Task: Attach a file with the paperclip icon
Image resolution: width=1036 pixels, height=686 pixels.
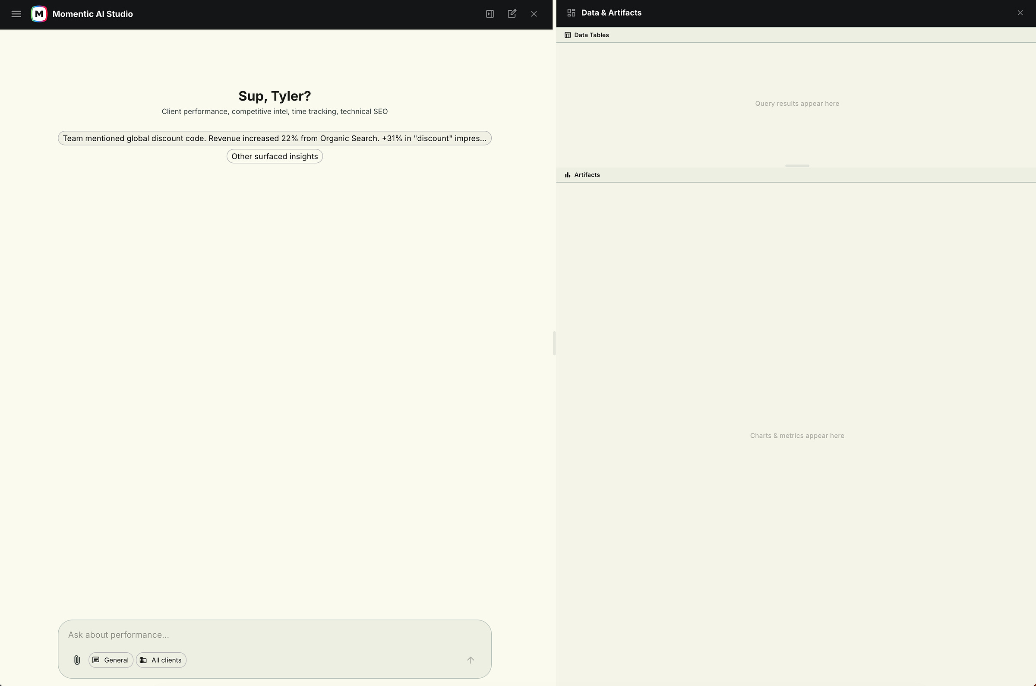Action: point(77,660)
